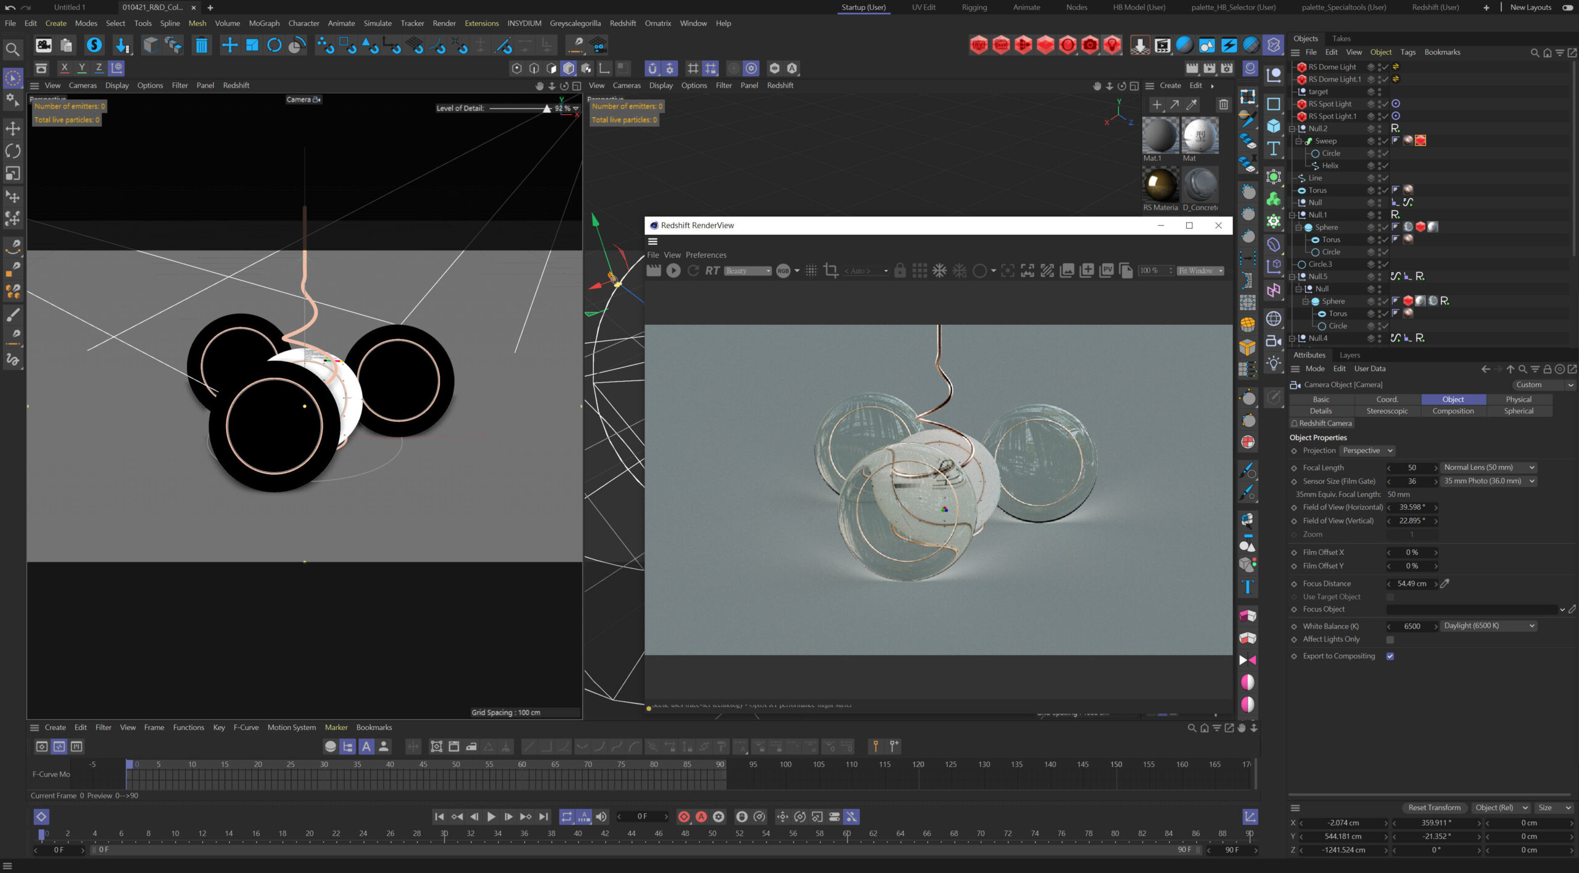Switch to the Physical tab
Viewport: 1579px width, 873px height.
[x=1518, y=400]
